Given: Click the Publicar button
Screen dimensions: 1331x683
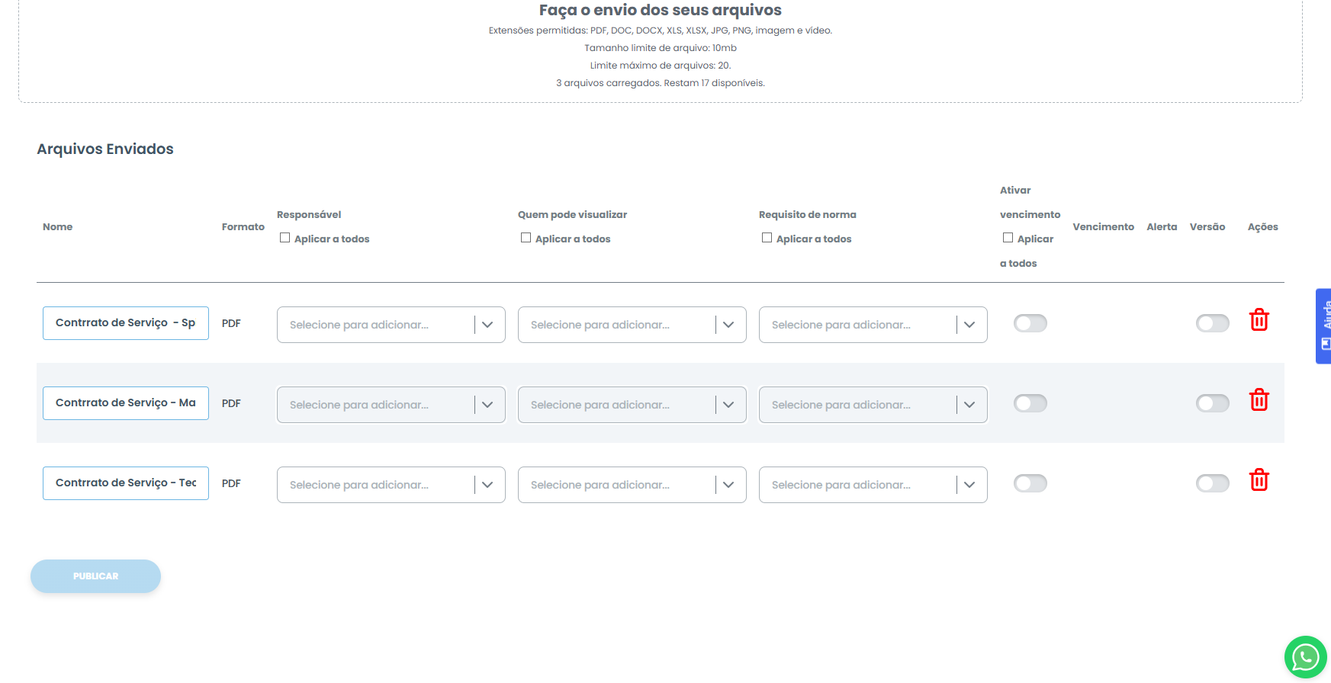Looking at the screenshot, I should click(95, 576).
